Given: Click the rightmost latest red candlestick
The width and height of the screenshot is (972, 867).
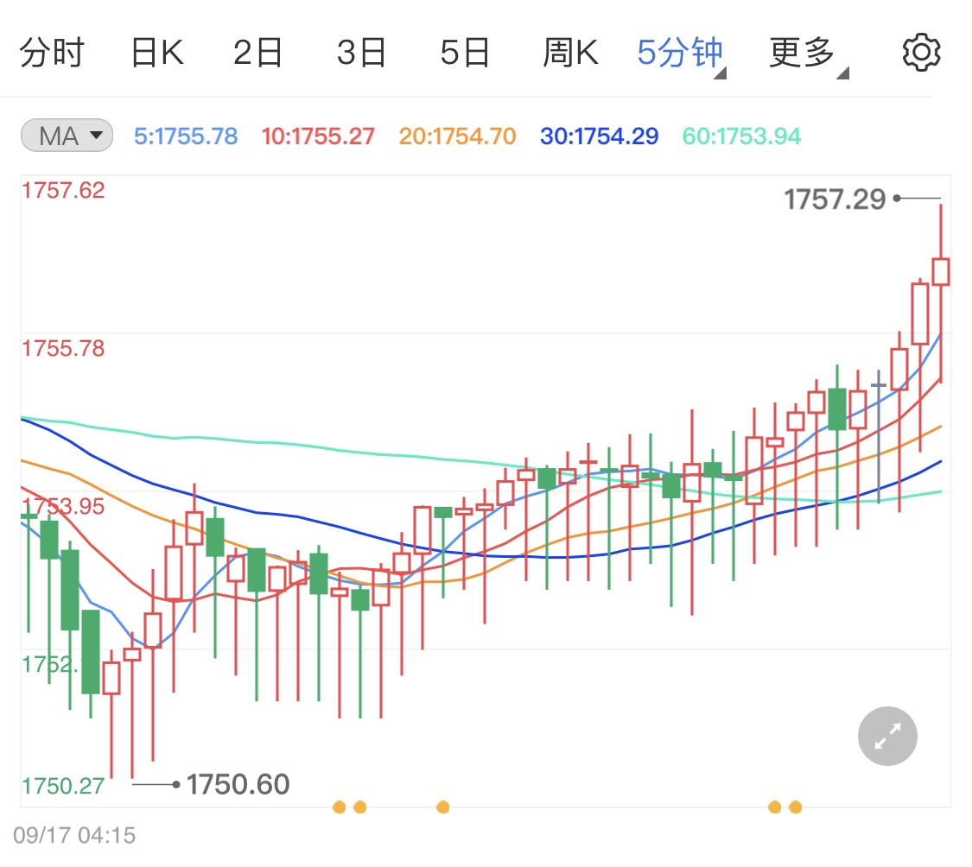Looking at the screenshot, I should click(x=940, y=272).
